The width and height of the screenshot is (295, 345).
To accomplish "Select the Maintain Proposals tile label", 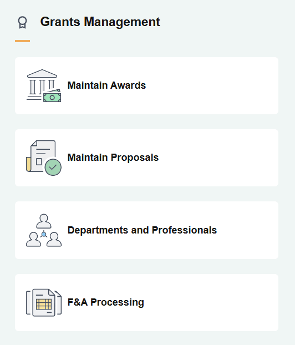I will pyautogui.click(x=113, y=158).
